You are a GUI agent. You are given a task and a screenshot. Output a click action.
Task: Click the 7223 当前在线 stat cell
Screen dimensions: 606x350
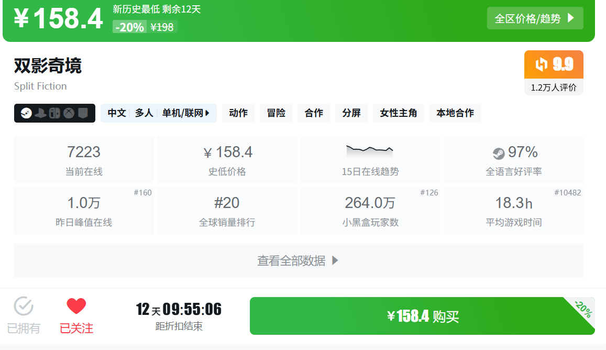click(x=84, y=160)
